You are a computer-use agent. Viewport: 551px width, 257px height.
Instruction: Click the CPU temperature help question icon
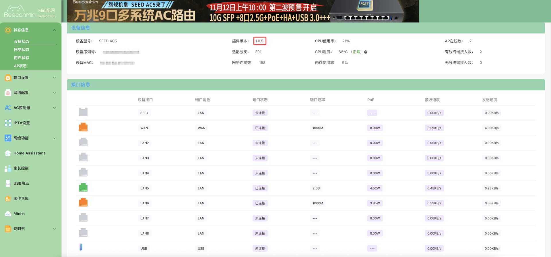tap(366, 52)
